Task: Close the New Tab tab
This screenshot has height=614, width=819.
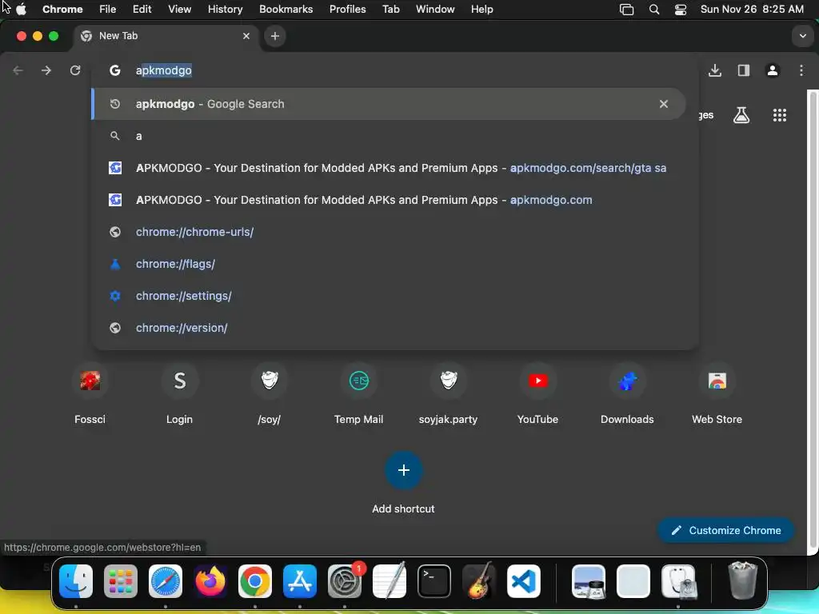Action: (246, 36)
